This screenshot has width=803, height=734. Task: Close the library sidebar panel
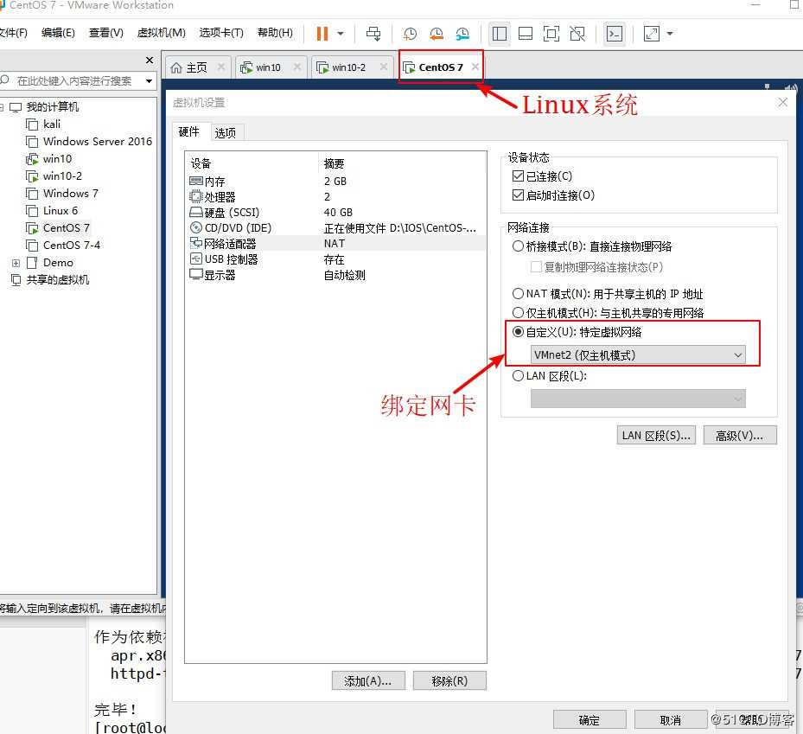click(150, 60)
